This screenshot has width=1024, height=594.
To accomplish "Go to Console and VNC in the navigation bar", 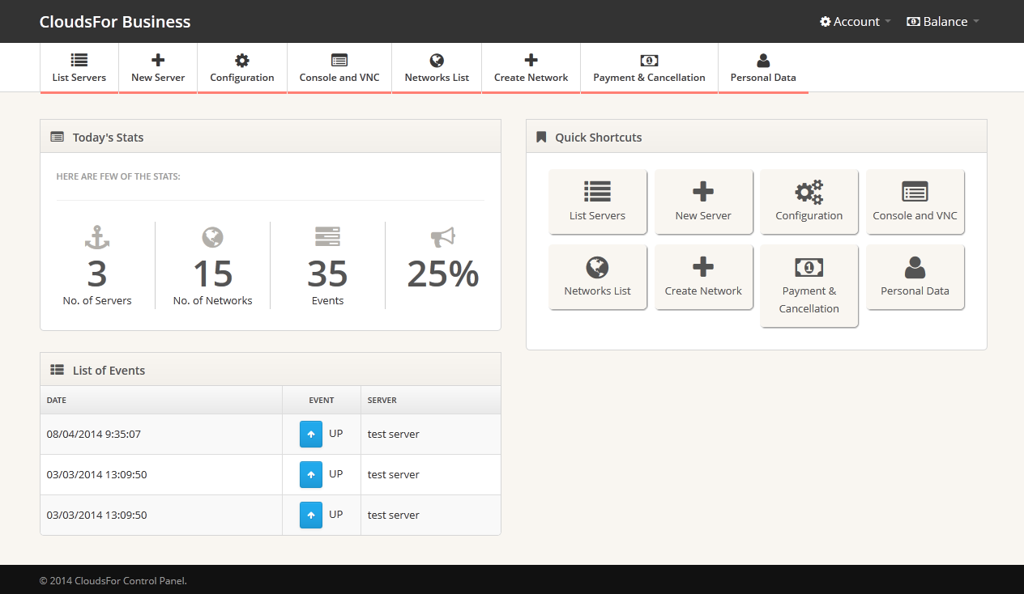I will click(x=339, y=68).
